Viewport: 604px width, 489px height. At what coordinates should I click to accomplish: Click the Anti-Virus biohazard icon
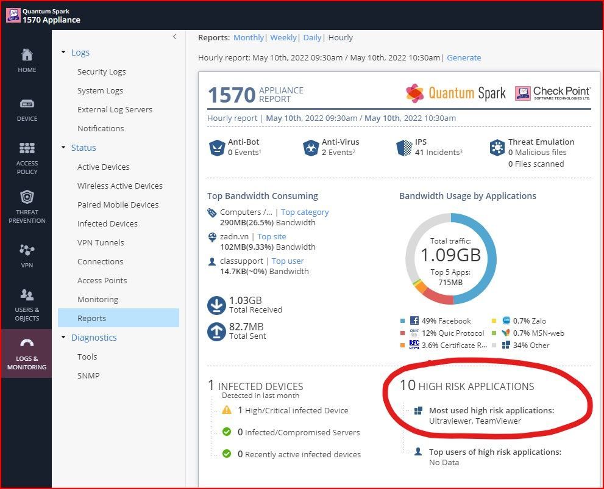click(x=310, y=148)
